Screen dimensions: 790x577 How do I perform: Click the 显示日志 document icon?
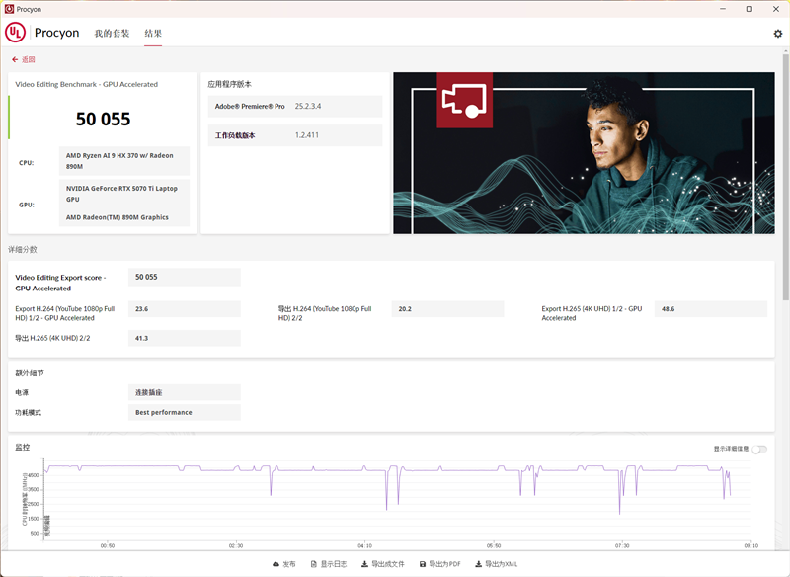point(313,564)
